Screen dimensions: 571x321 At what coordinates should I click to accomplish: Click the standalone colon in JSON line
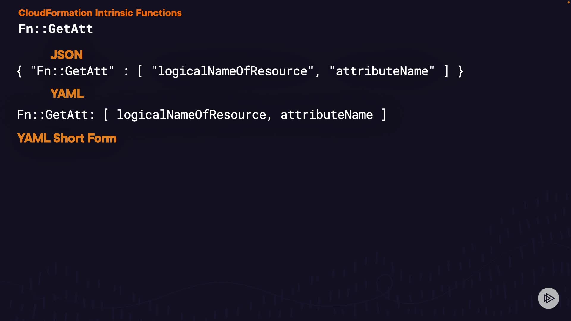(x=126, y=71)
